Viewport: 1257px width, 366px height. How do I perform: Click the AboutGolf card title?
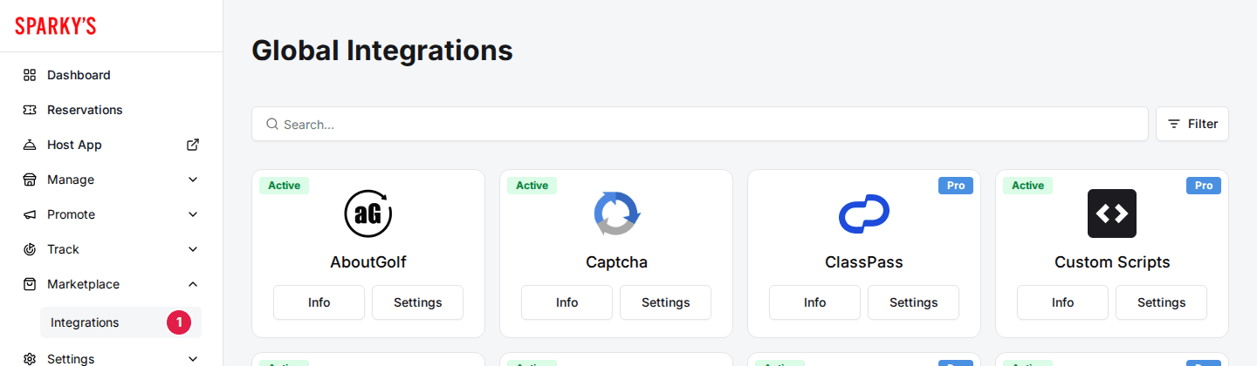tap(368, 262)
